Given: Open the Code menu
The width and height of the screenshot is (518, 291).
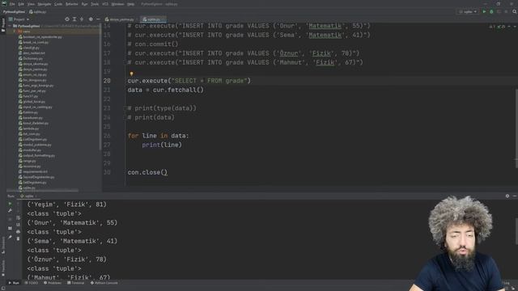Looking at the screenshot, I should pos(58,4).
